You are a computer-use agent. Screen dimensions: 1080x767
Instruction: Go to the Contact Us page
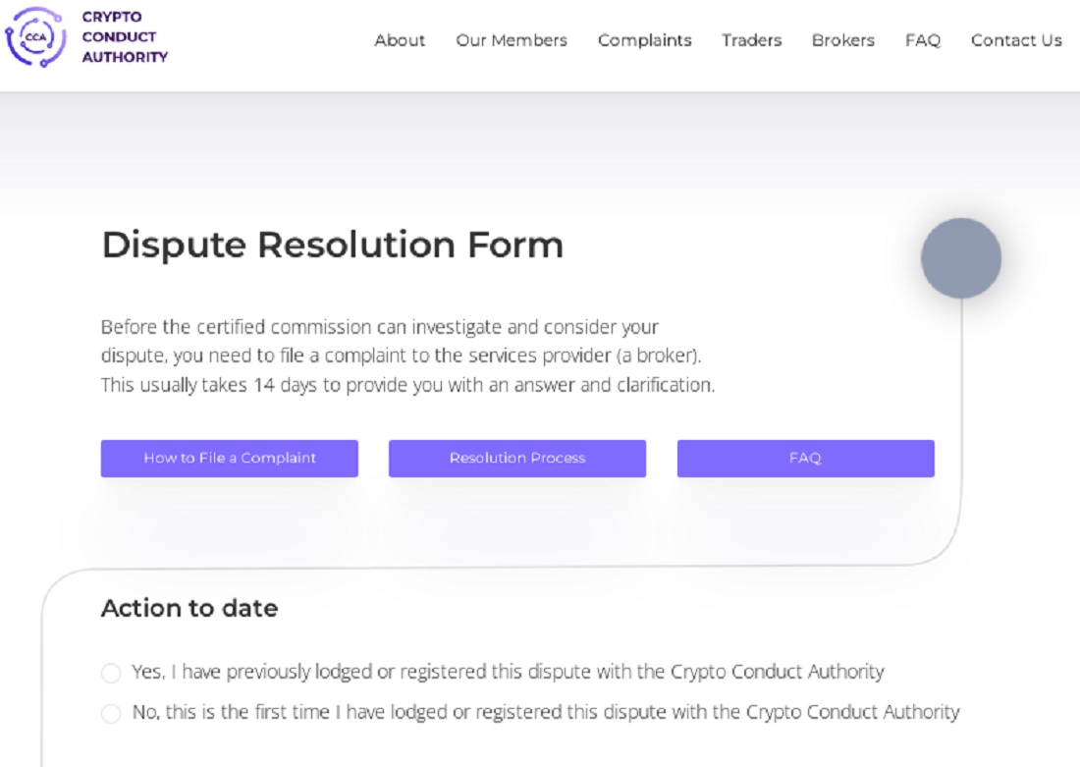point(1016,40)
